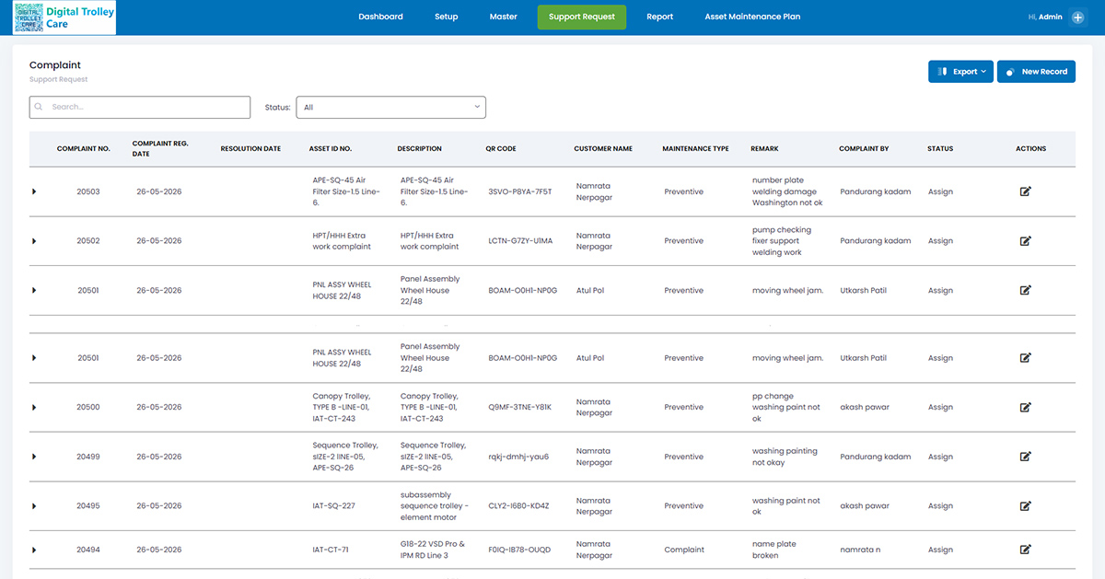Edit complaint 20494 record

[x=1025, y=550]
